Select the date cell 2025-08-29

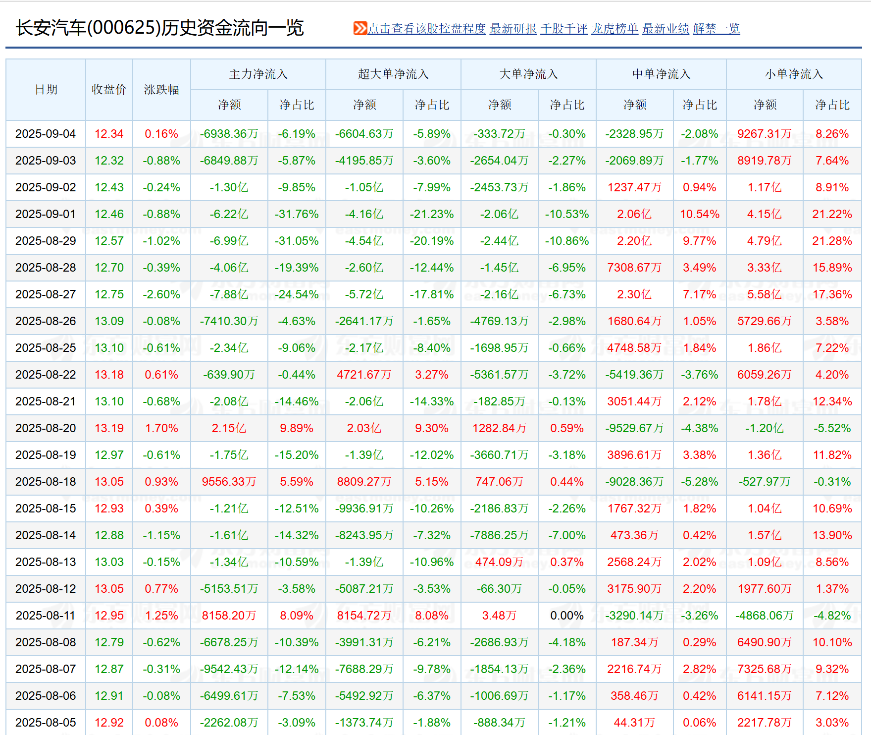(x=46, y=241)
